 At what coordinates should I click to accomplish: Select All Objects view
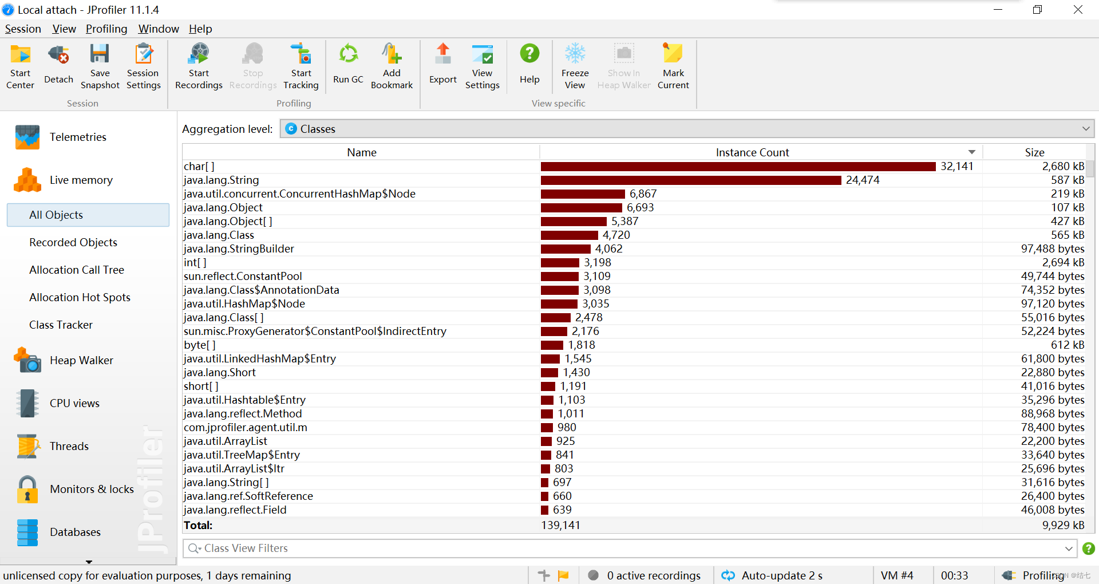tap(88, 215)
